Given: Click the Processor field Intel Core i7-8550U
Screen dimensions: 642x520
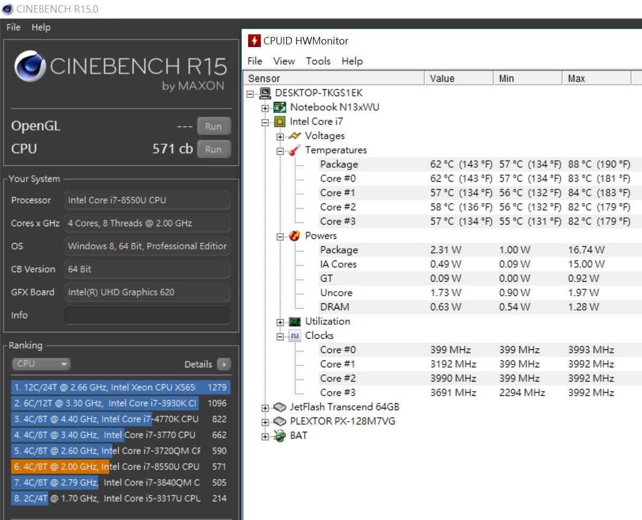Looking at the screenshot, I should click(x=147, y=200).
